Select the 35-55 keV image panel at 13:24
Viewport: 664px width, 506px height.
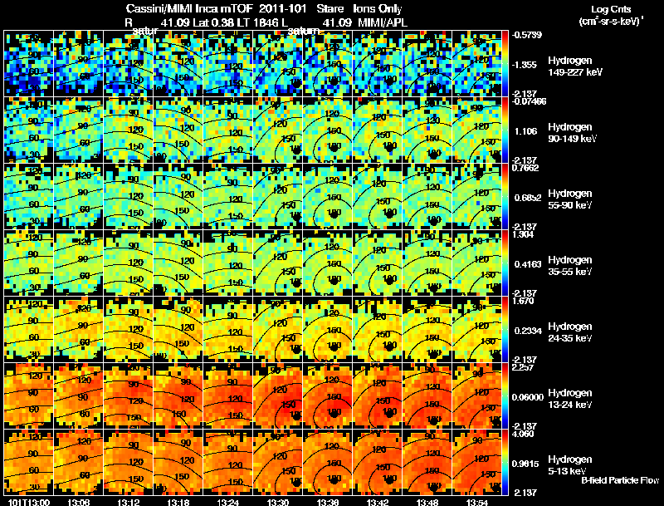[x=227, y=263]
